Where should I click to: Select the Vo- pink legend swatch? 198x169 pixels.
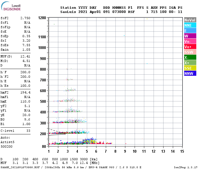(190, 41)
